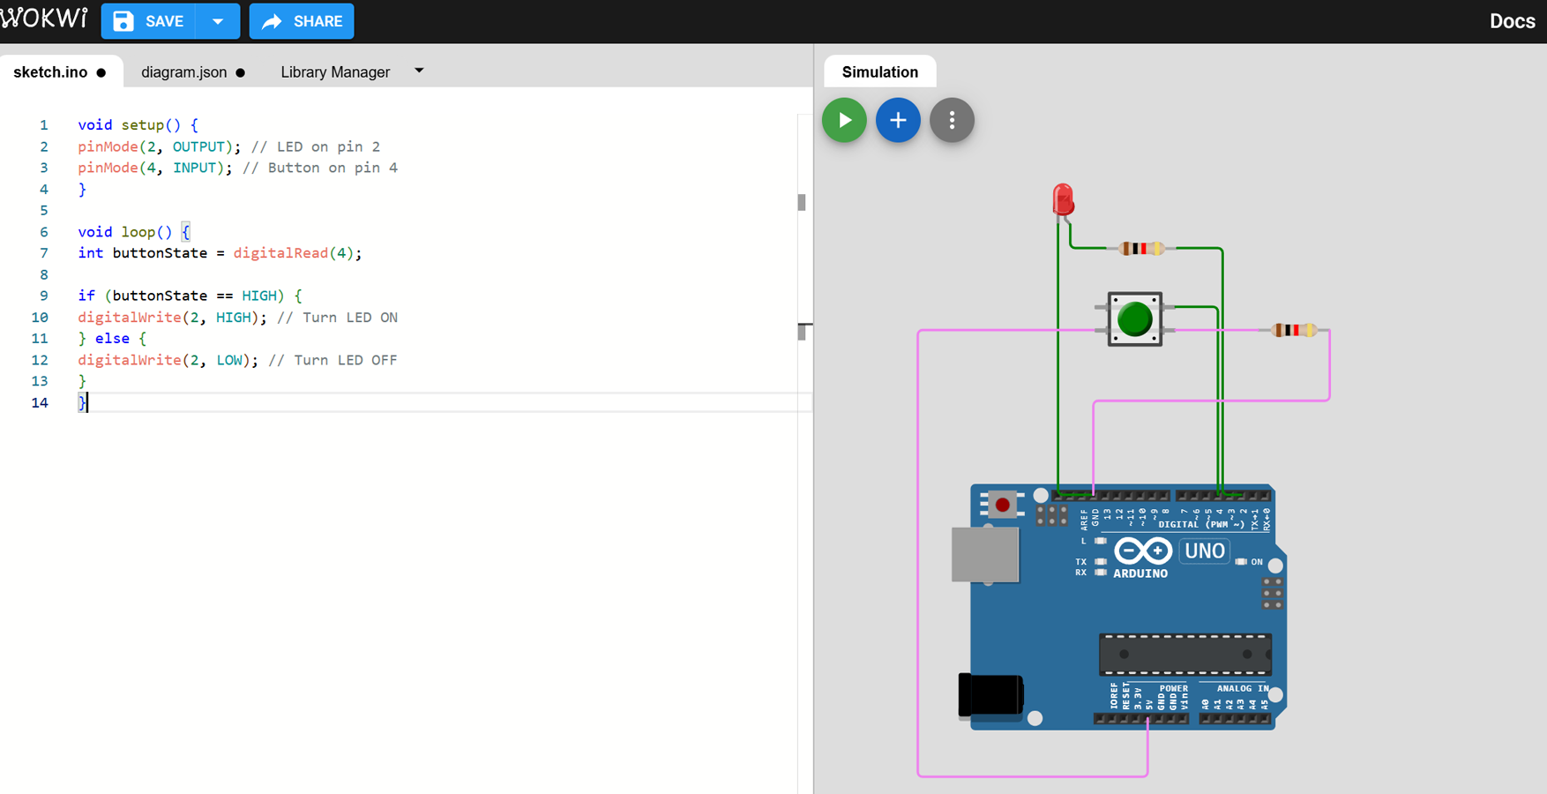Expand the file tabs dropdown arrow
Screen dimensions: 1547x794
(419, 71)
